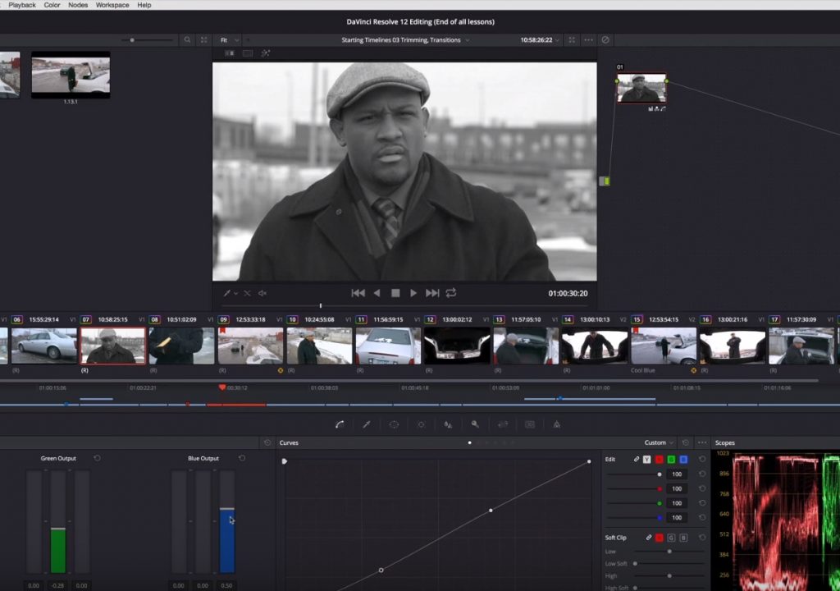Open the Curves palette icon
This screenshot has height=591, width=840.
(340, 424)
